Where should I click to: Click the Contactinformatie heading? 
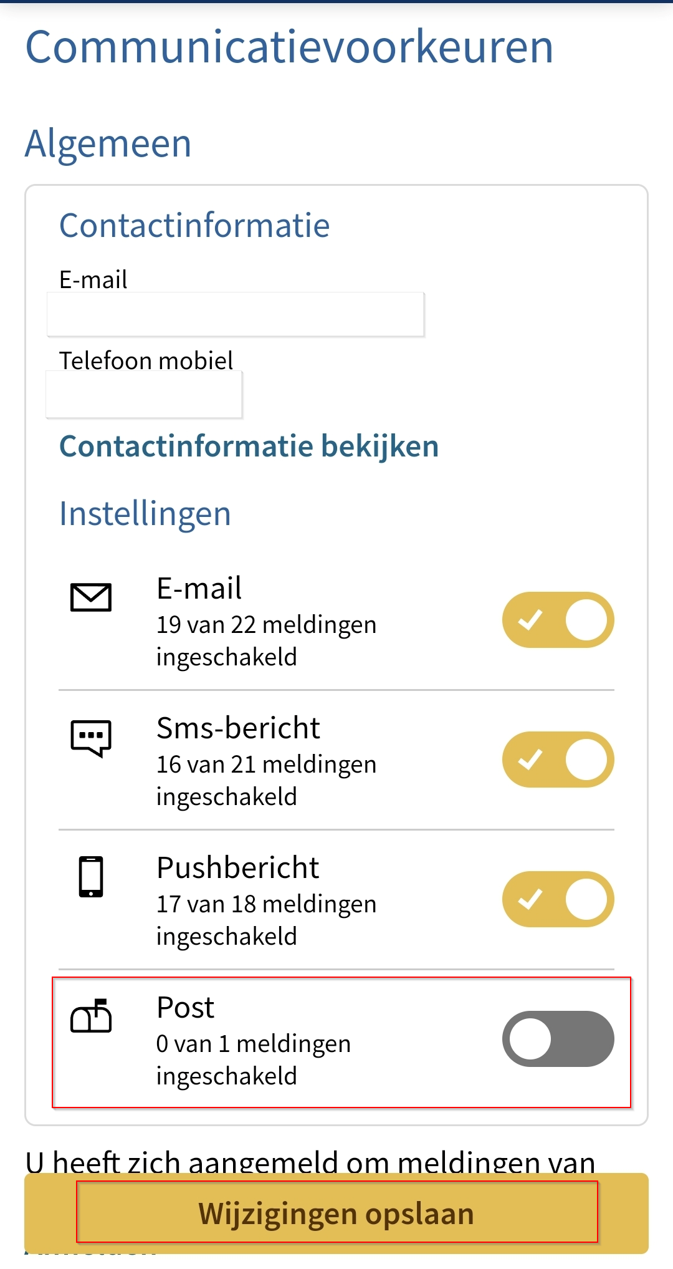click(194, 226)
